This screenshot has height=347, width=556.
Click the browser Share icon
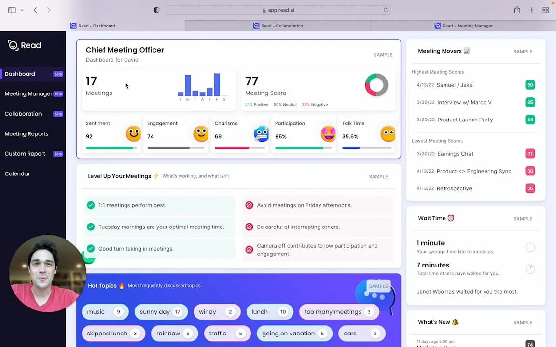point(517,10)
